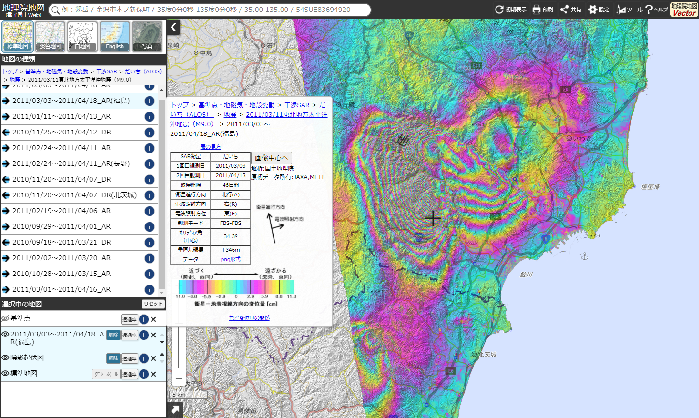Open 透過率 opacity for 基準点 layer

(130, 319)
